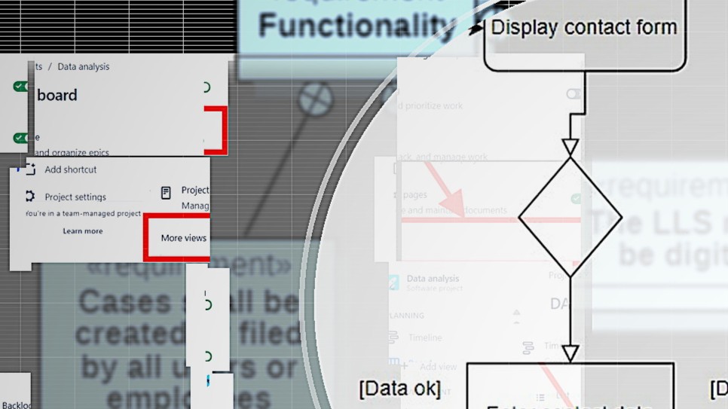
Task: Toggle the green switch left of board heading
Action: point(21,87)
